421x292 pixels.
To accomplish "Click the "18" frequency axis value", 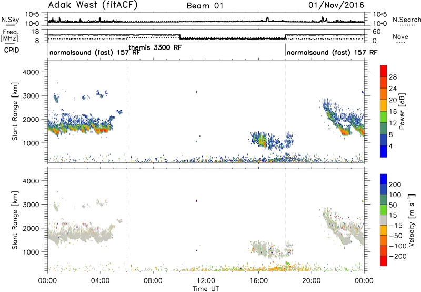I will (35, 32).
